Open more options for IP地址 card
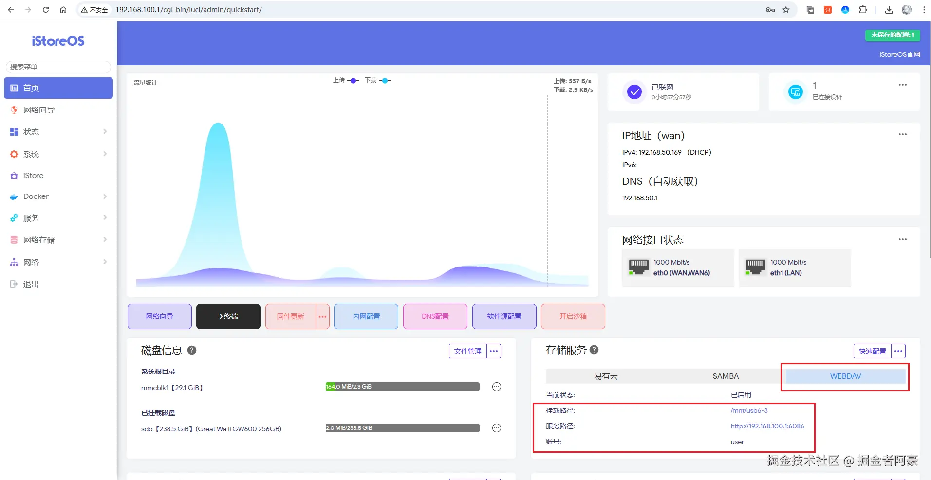The width and height of the screenshot is (931, 480). click(903, 134)
